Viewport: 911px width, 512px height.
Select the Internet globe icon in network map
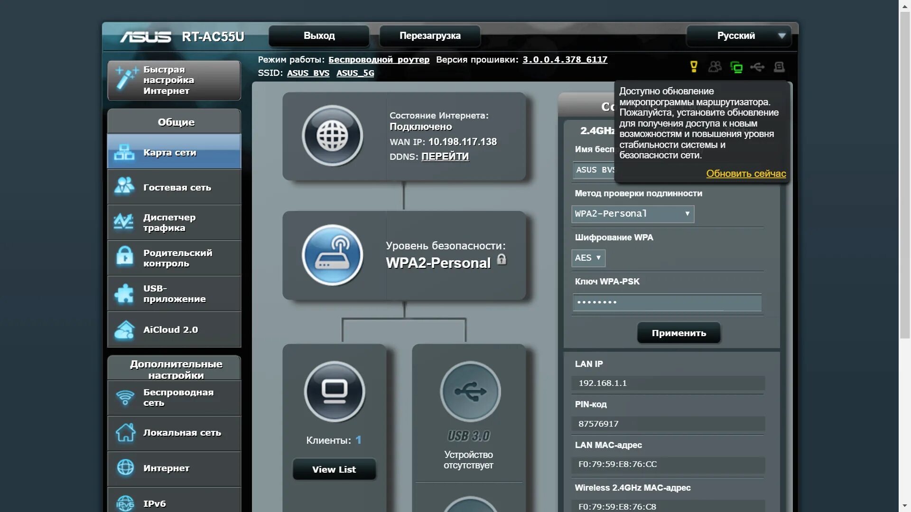tap(332, 136)
